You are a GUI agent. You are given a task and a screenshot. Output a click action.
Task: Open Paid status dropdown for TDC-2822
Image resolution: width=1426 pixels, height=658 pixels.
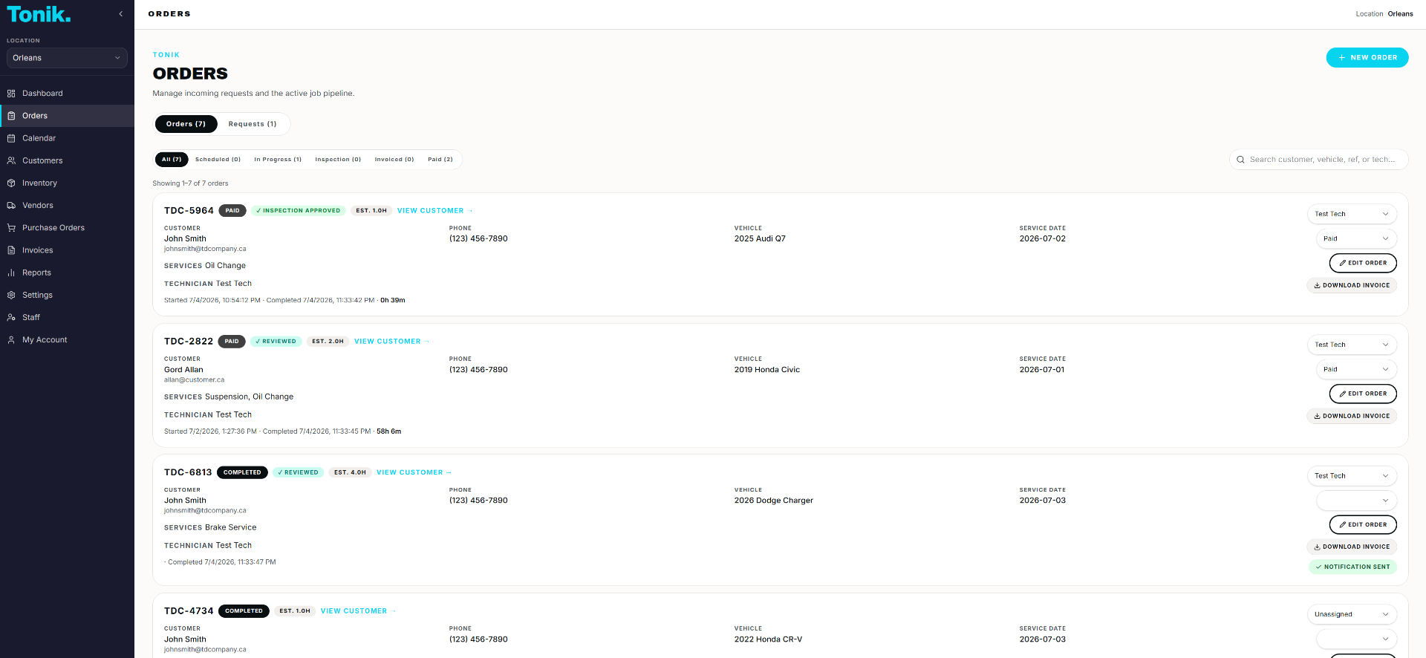(1356, 369)
